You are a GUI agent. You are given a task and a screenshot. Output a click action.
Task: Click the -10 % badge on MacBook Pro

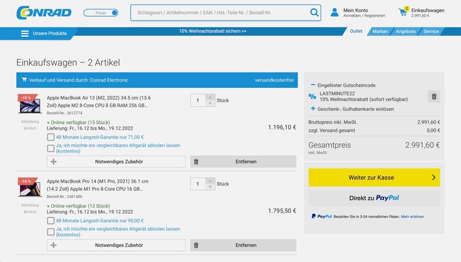27,182
